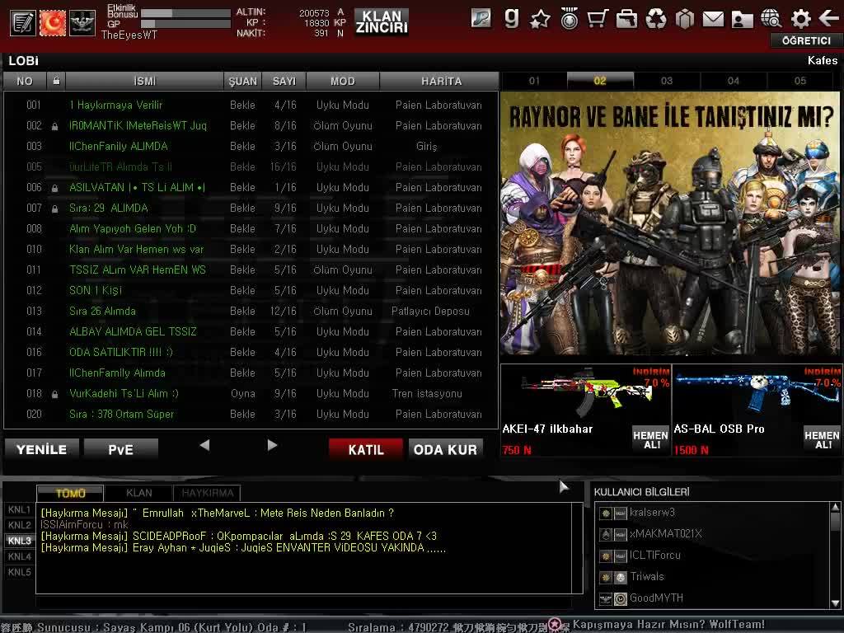Sort rooms by MOD column header
Image resolution: width=844 pixels, height=633 pixels.
(x=343, y=81)
